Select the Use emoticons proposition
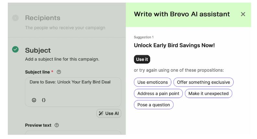The height and width of the screenshot is (139, 257). point(153,82)
